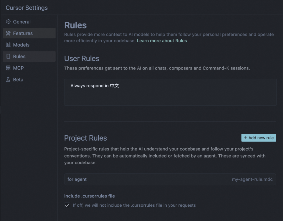
Task: Switch to the Features settings tab
Action: click(x=23, y=33)
